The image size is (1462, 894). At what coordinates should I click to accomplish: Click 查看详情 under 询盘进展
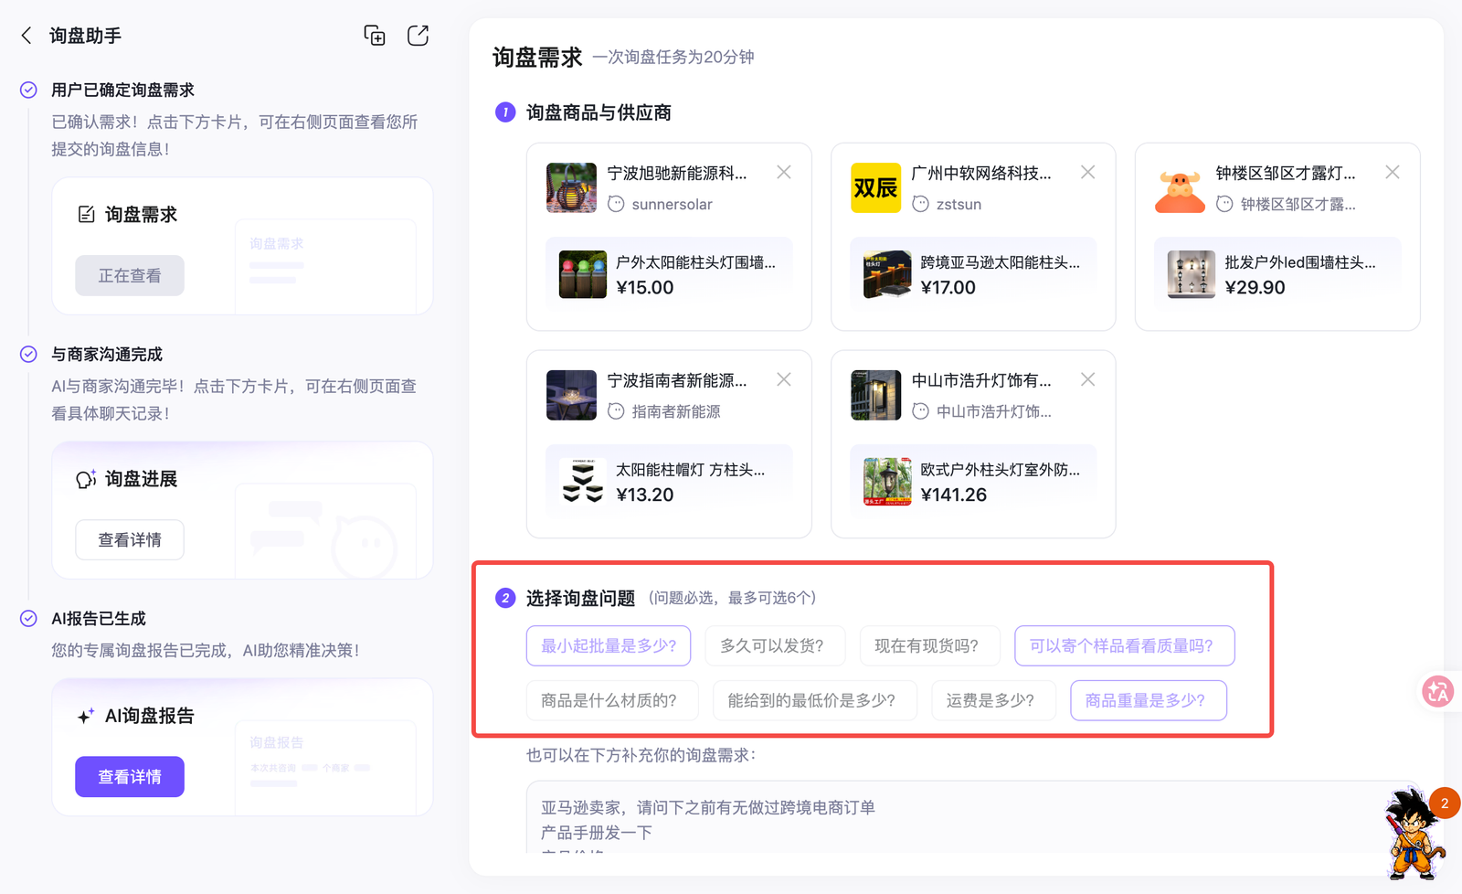(130, 540)
